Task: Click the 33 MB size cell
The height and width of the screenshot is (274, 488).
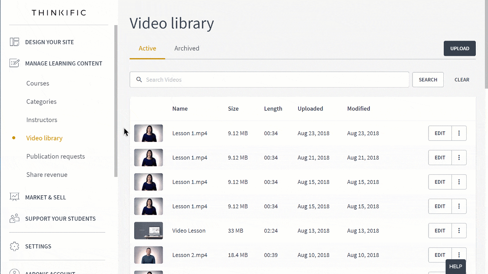Action: [x=236, y=231]
